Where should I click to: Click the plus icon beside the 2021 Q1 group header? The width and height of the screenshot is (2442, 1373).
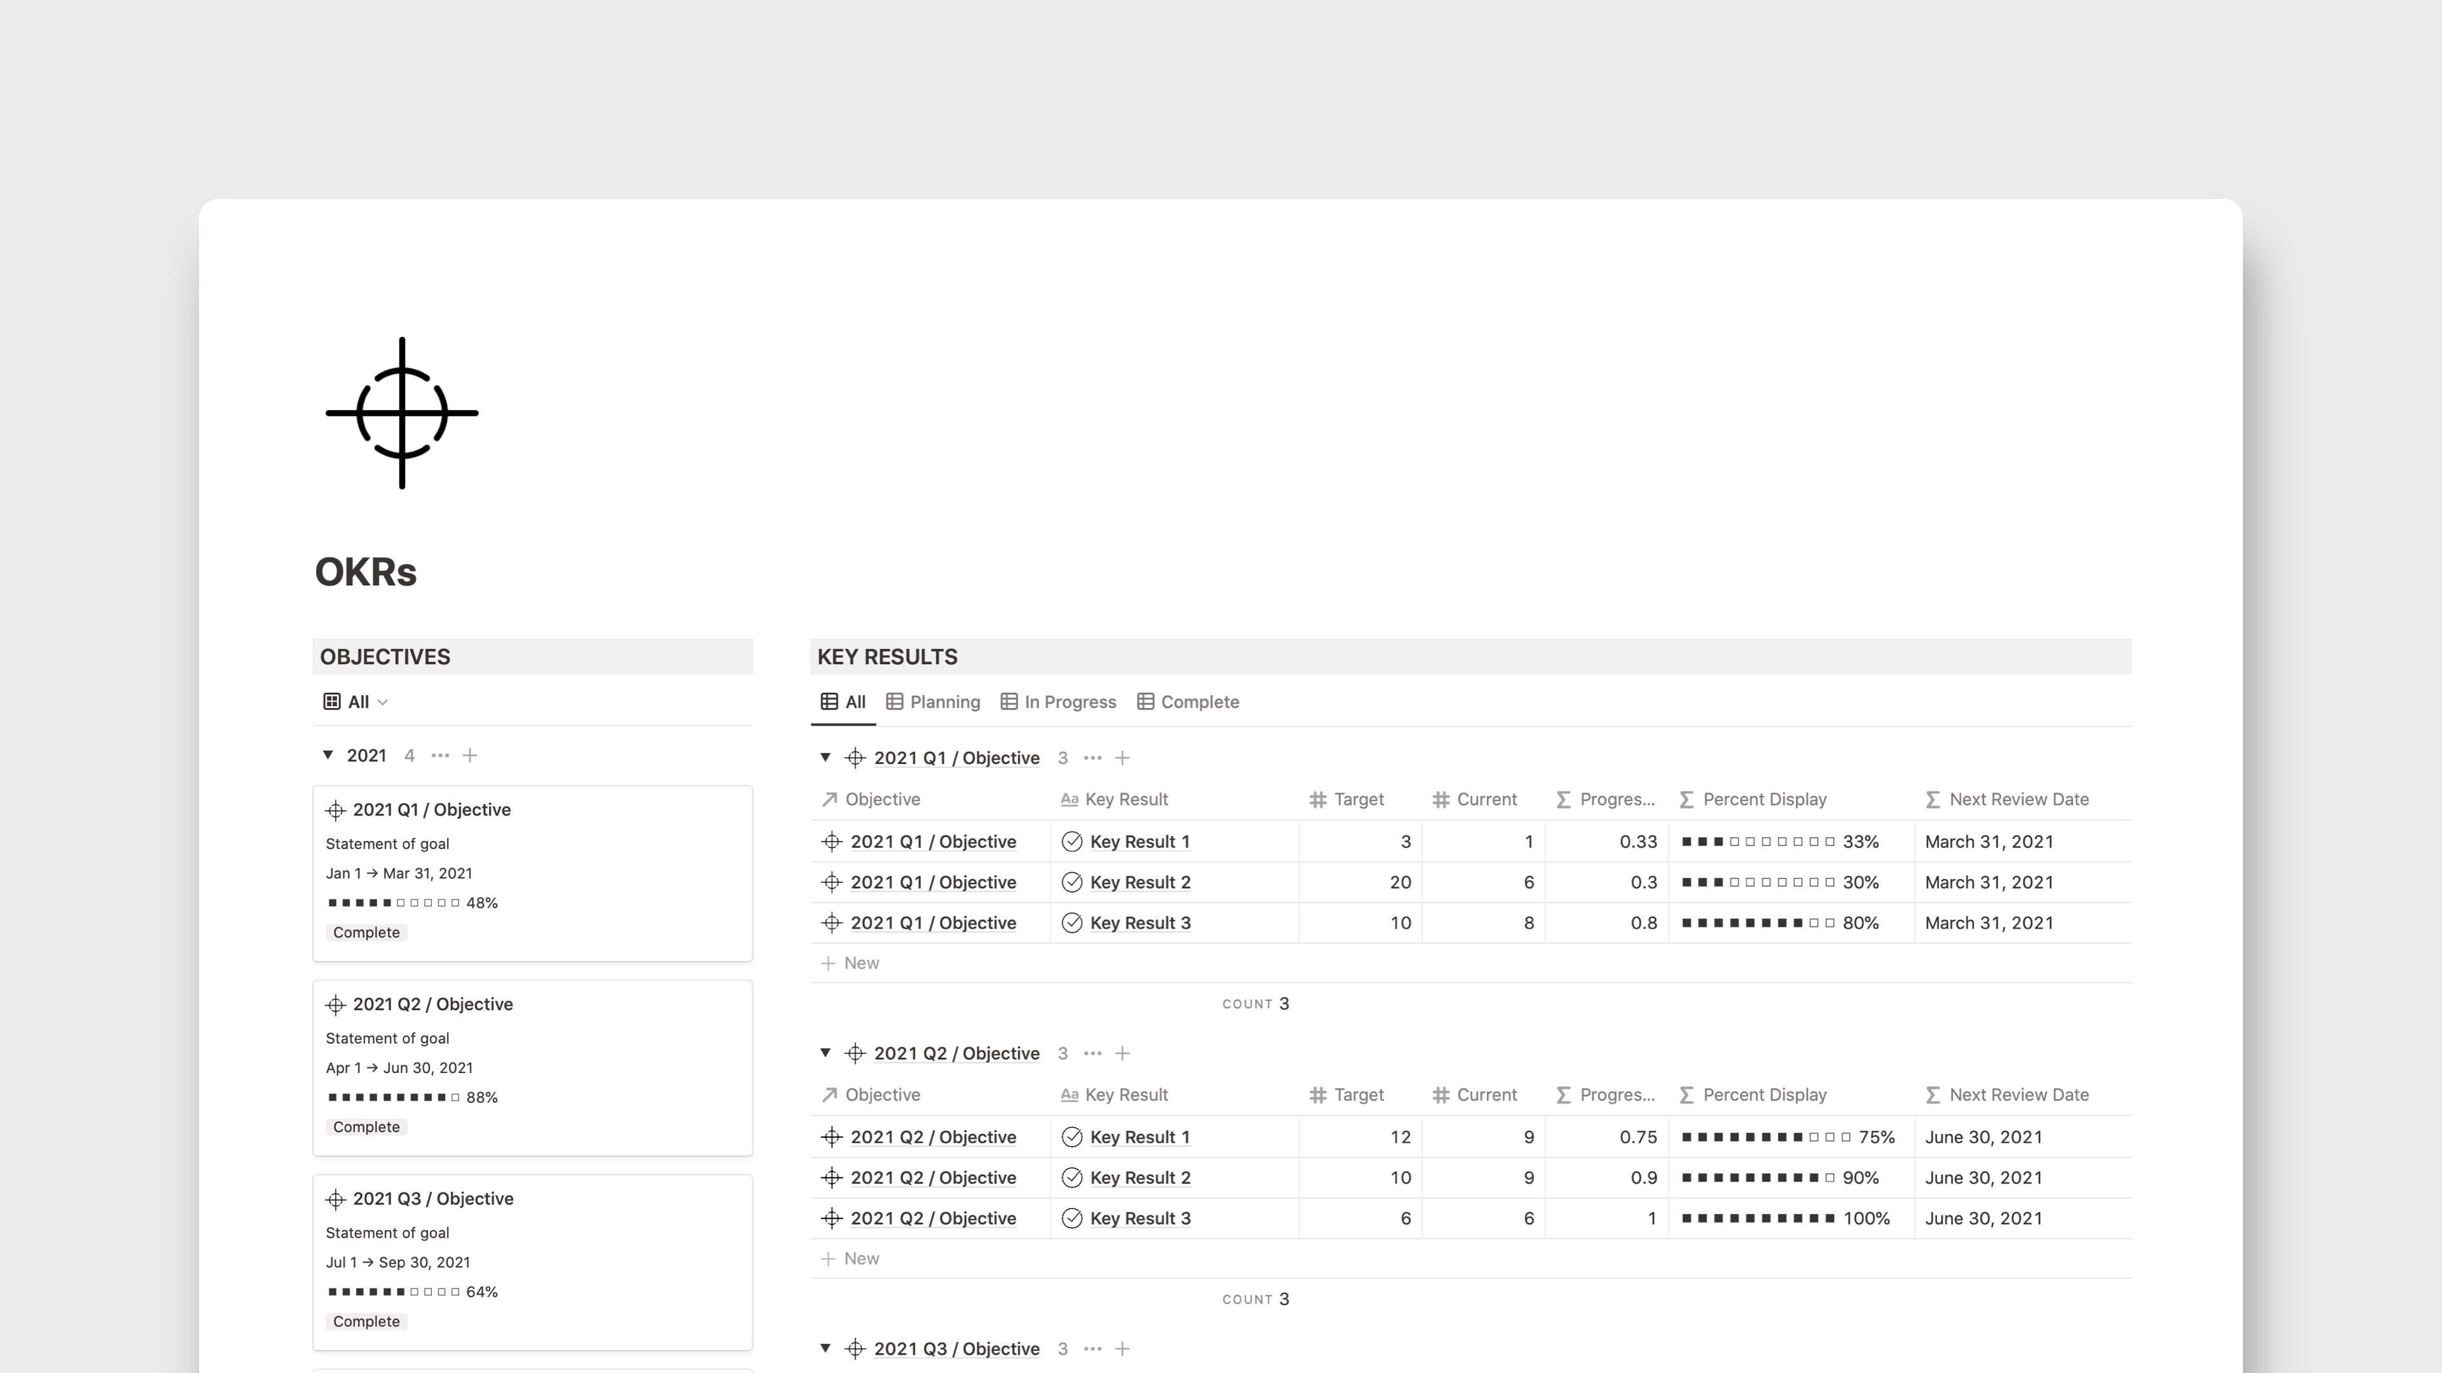tap(1122, 758)
